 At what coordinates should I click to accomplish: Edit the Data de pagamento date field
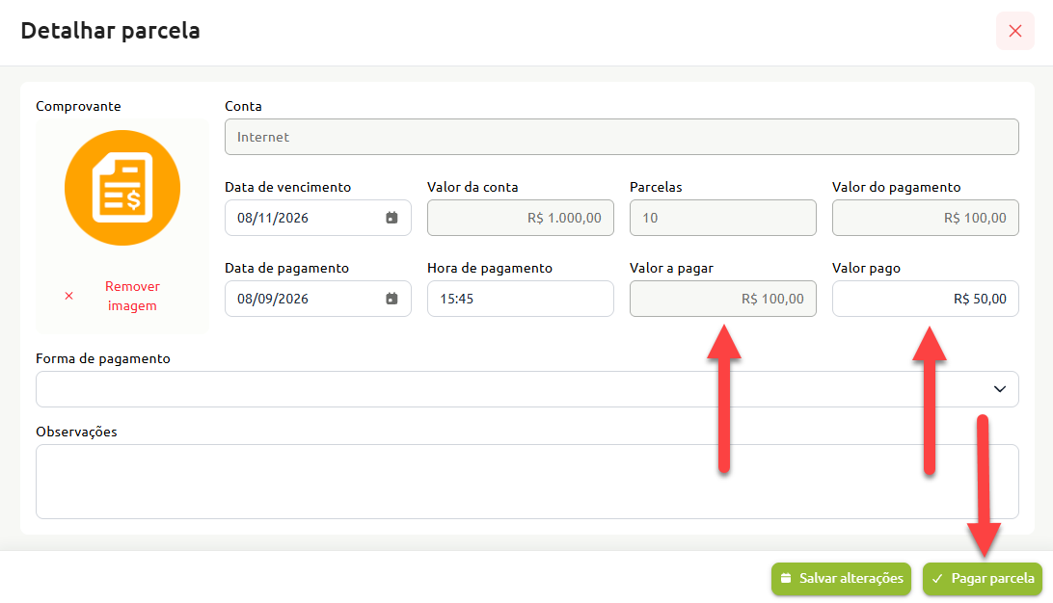coord(317,299)
